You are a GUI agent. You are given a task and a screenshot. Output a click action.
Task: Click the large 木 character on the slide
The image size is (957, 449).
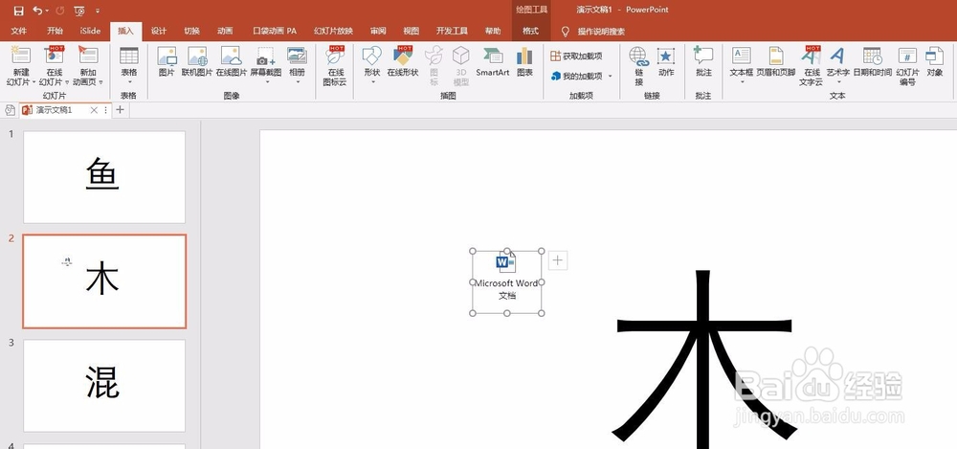click(703, 359)
